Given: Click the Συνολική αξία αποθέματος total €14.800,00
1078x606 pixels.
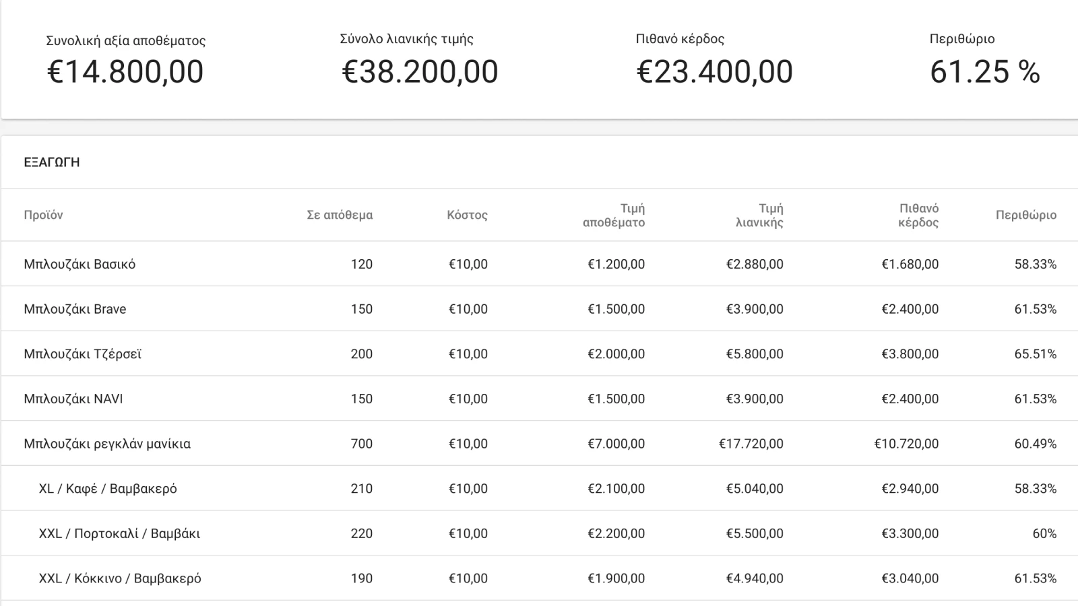Looking at the screenshot, I should tap(125, 72).
